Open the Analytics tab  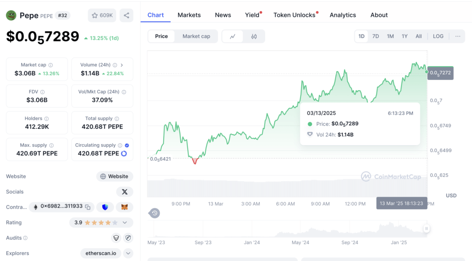343,15
